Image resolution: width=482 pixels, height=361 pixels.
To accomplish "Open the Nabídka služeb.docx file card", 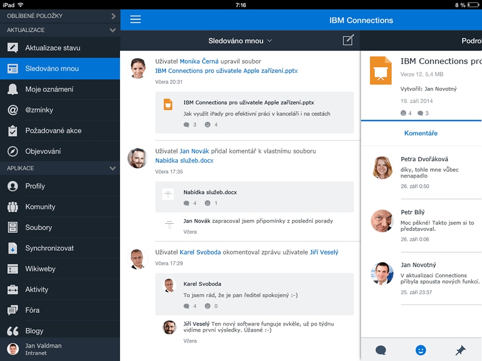I will (x=254, y=197).
